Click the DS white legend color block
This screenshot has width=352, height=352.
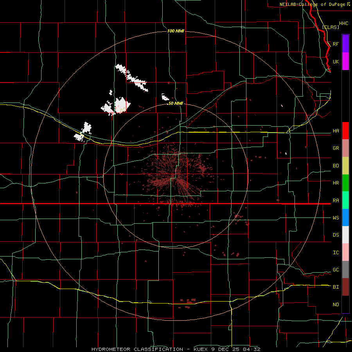click(x=345, y=235)
